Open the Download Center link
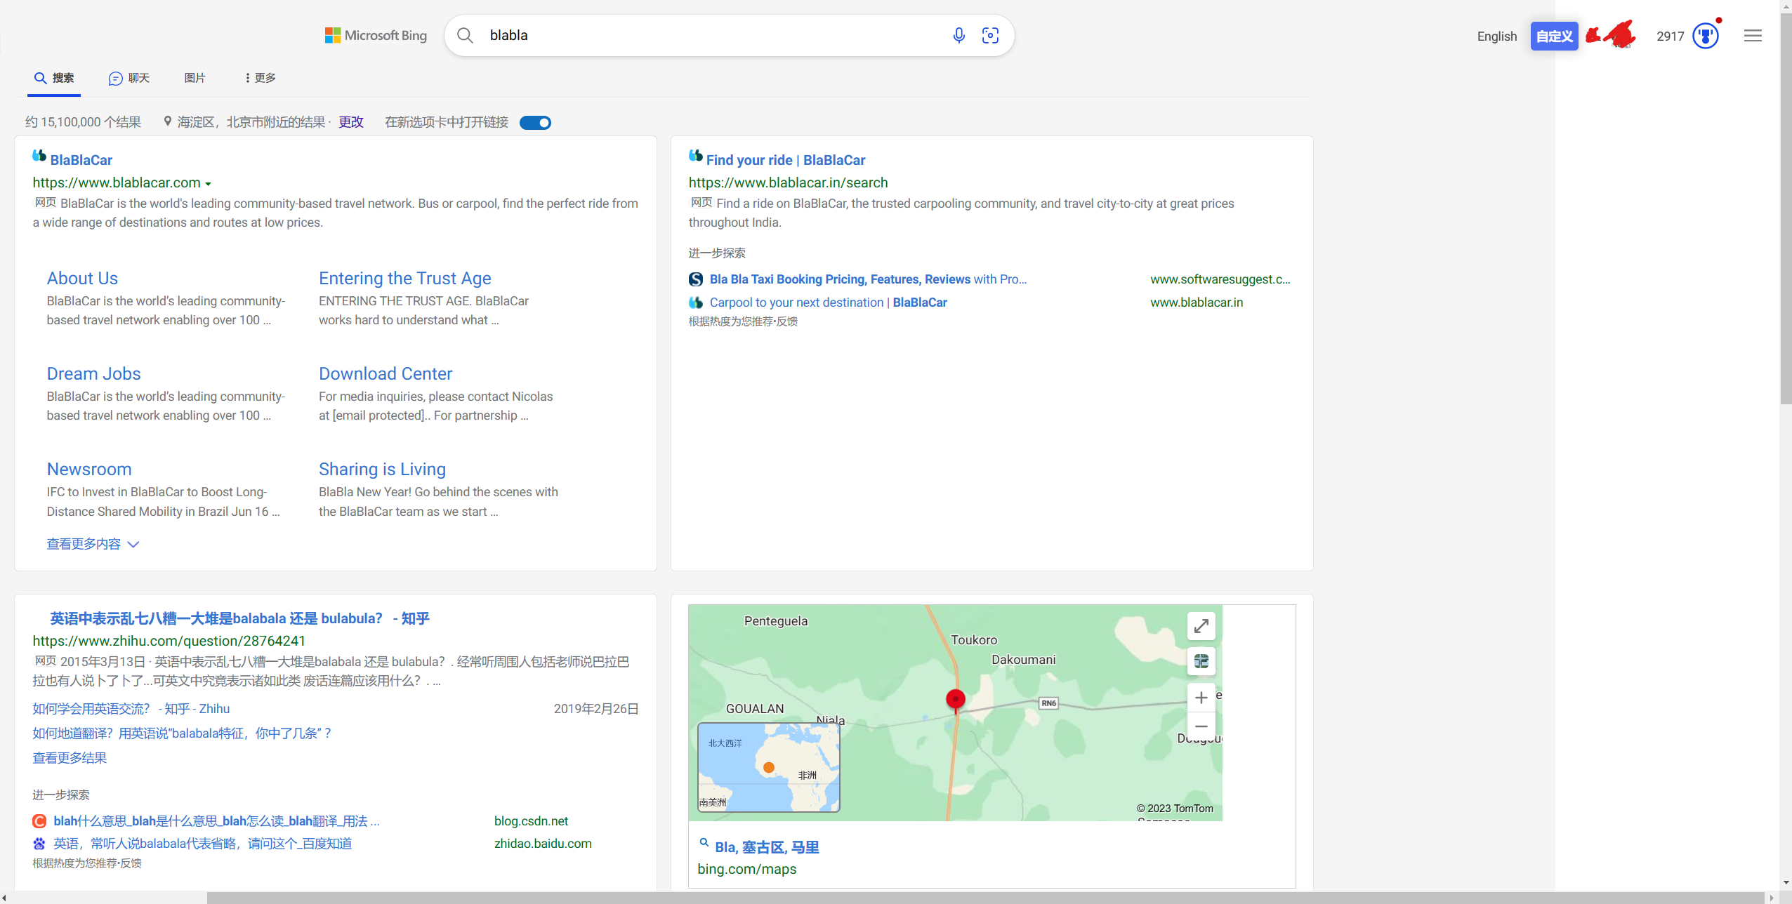The width and height of the screenshot is (1792, 904). click(x=386, y=373)
